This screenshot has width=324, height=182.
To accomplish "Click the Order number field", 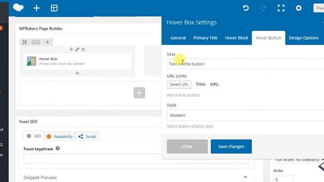I will click(283, 179).
